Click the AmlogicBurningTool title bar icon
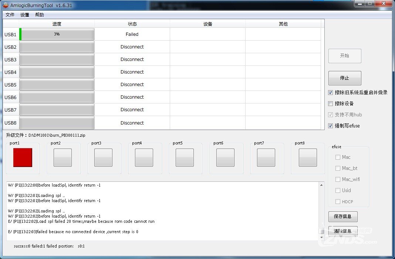The width and height of the screenshot is (395, 259). (x=6, y=5)
